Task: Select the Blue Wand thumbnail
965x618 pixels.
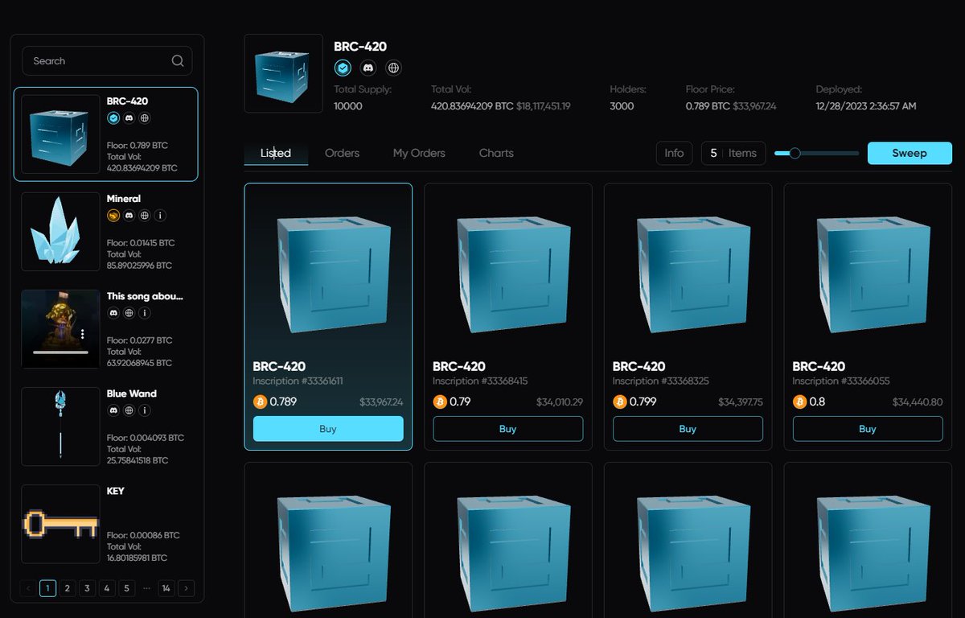Action: pyautogui.click(x=60, y=426)
